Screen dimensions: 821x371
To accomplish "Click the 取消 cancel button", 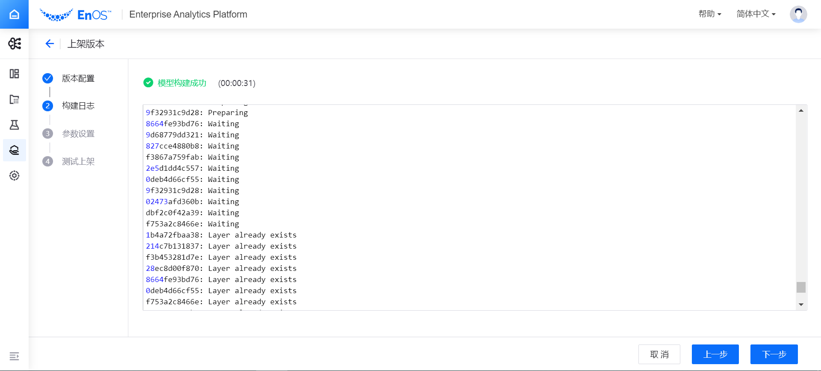I will (x=659, y=354).
